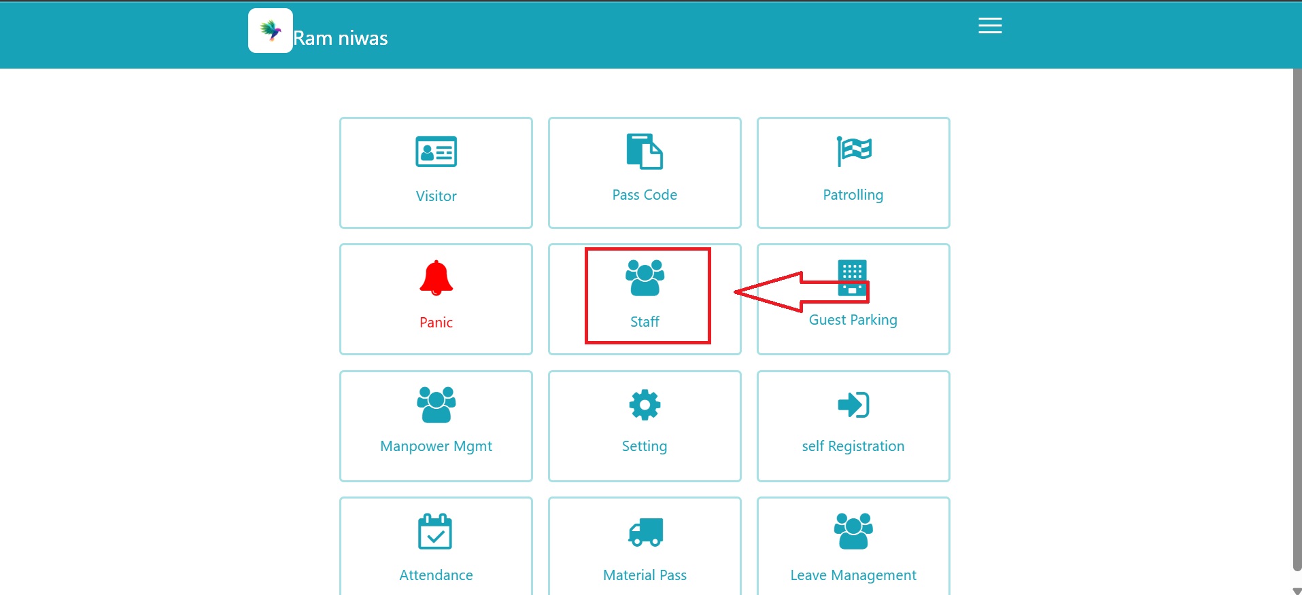Viewport: 1302px width, 595px height.
Task: Expand the hamburger menu in header
Action: tap(990, 26)
